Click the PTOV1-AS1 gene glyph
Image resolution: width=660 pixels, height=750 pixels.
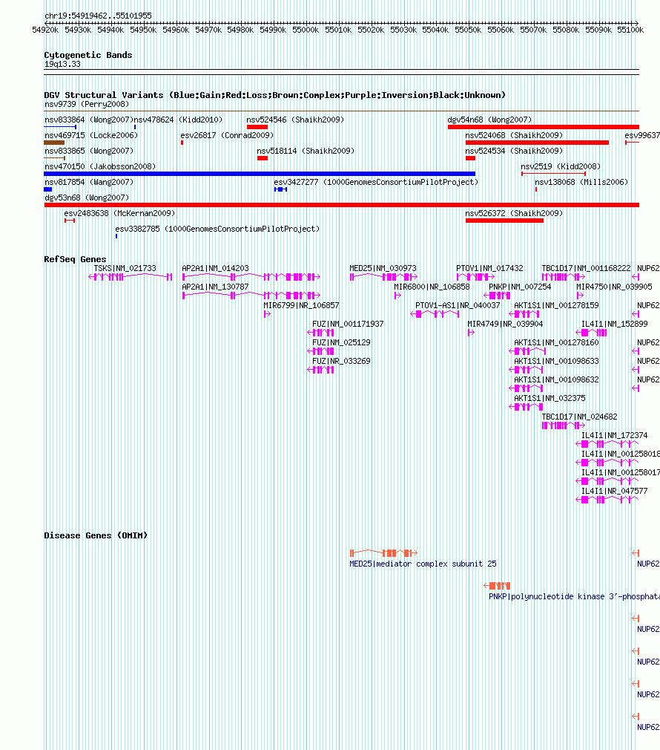435,314
